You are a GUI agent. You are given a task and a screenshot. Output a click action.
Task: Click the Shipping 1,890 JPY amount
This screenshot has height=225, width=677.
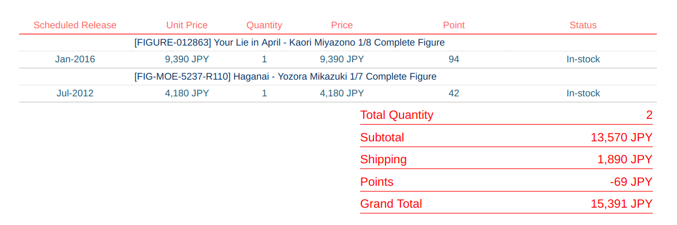624,159
